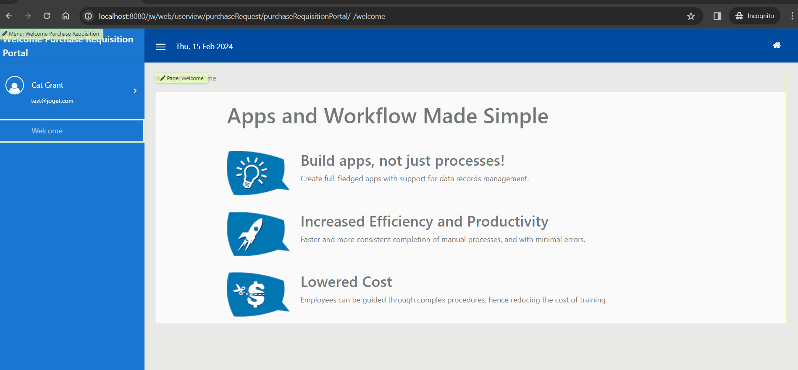Screen dimensions: 798x370
Task: Bookmark this page with star icon
Action: pyautogui.click(x=691, y=16)
